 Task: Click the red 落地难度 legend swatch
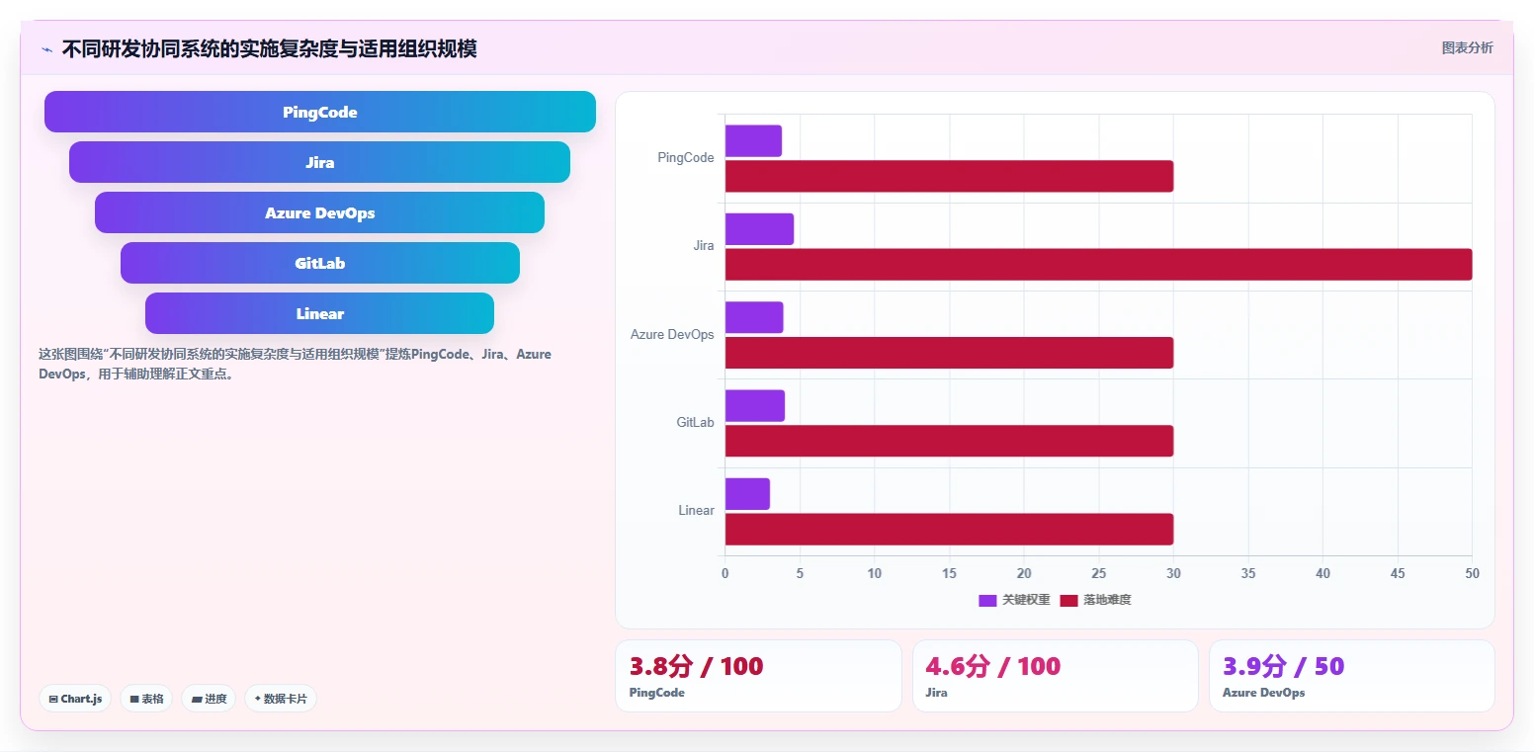point(1068,600)
